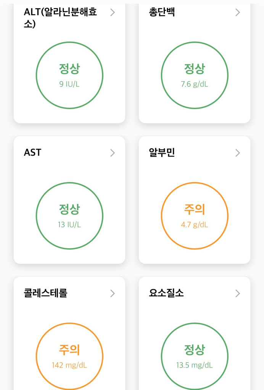Click the 7.6 g/dL protein value
The width and height of the screenshot is (264, 390).
(x=195, y=84)
